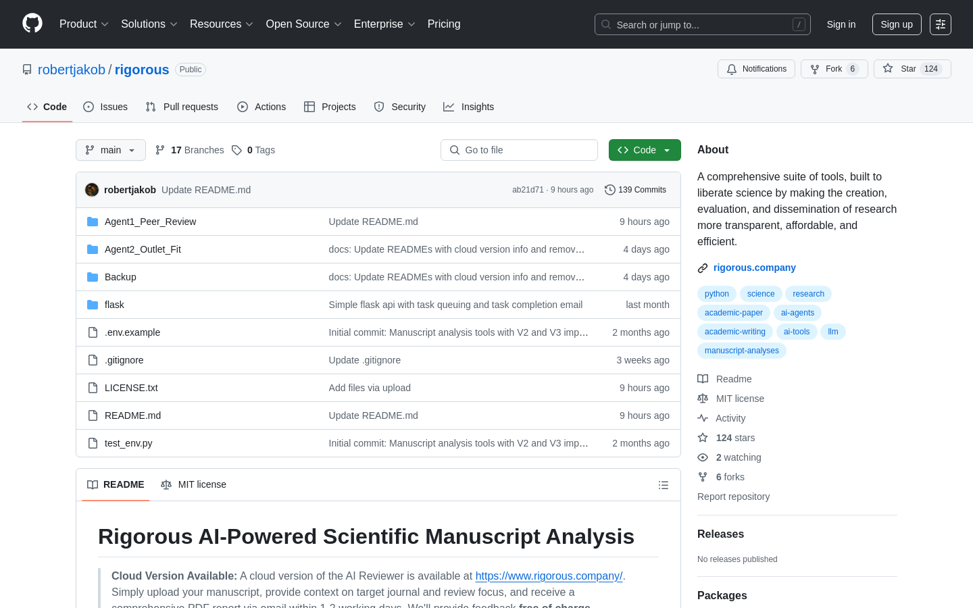Select the README tab in file panel
Viewport: 973px width, 608px height.
click(x=116, y=484)
